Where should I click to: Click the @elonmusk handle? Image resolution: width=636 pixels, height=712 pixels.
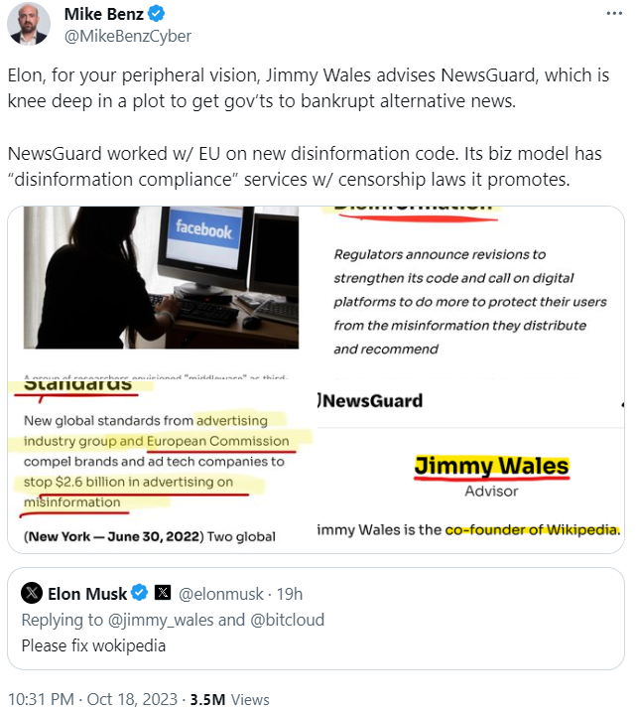[x=221, y=594]
